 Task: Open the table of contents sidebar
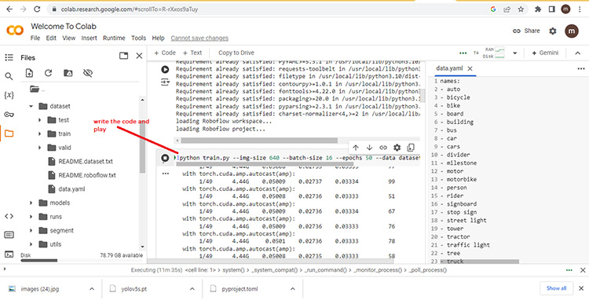coord(9,57)
